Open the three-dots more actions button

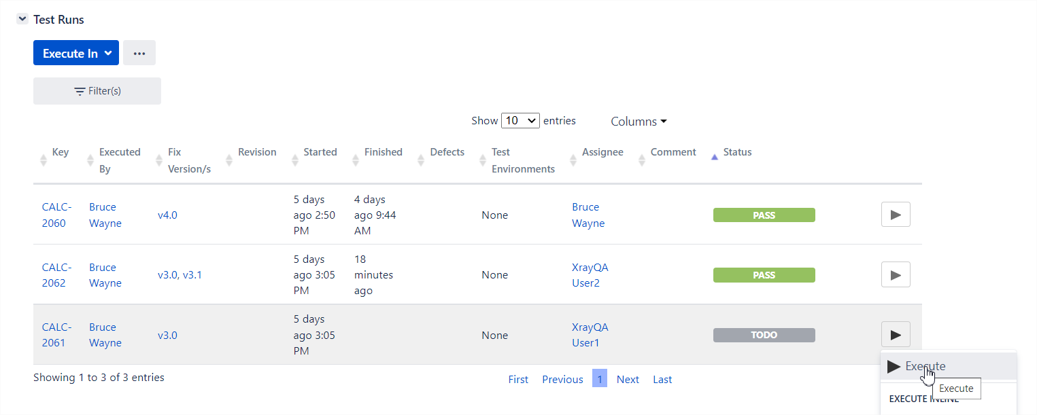(x=139, y=53)
